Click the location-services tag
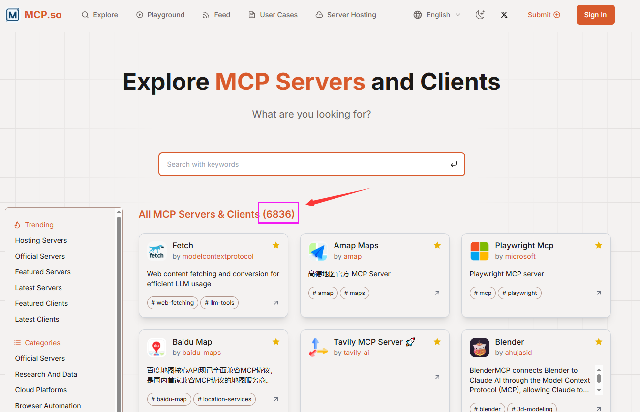 click(x=225, y=399)
